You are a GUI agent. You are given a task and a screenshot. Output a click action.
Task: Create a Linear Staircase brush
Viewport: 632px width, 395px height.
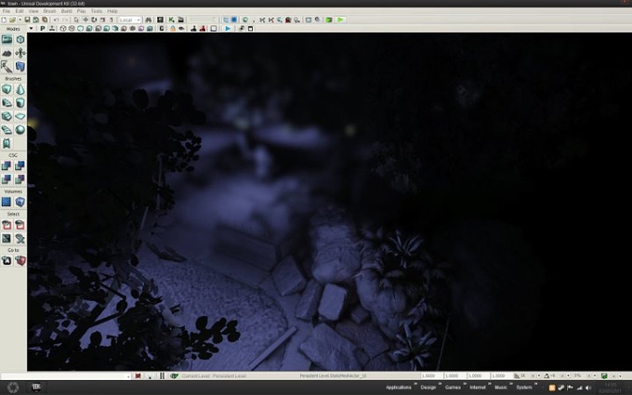[7, 116]
